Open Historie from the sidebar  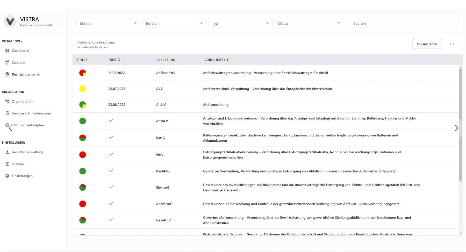[x=18, y=164]
